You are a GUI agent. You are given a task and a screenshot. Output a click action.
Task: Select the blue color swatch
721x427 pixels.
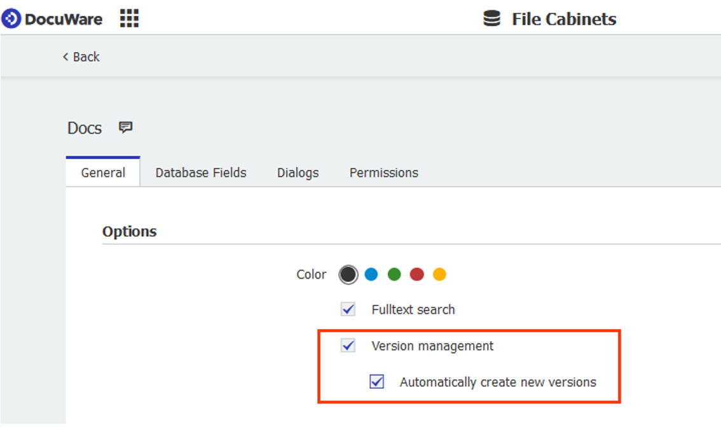pyautogui.click(x=370, y=274)
